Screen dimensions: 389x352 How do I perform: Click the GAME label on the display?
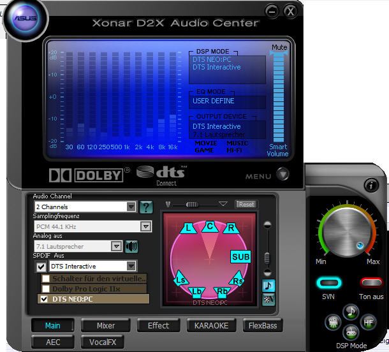tap(204, 150)
